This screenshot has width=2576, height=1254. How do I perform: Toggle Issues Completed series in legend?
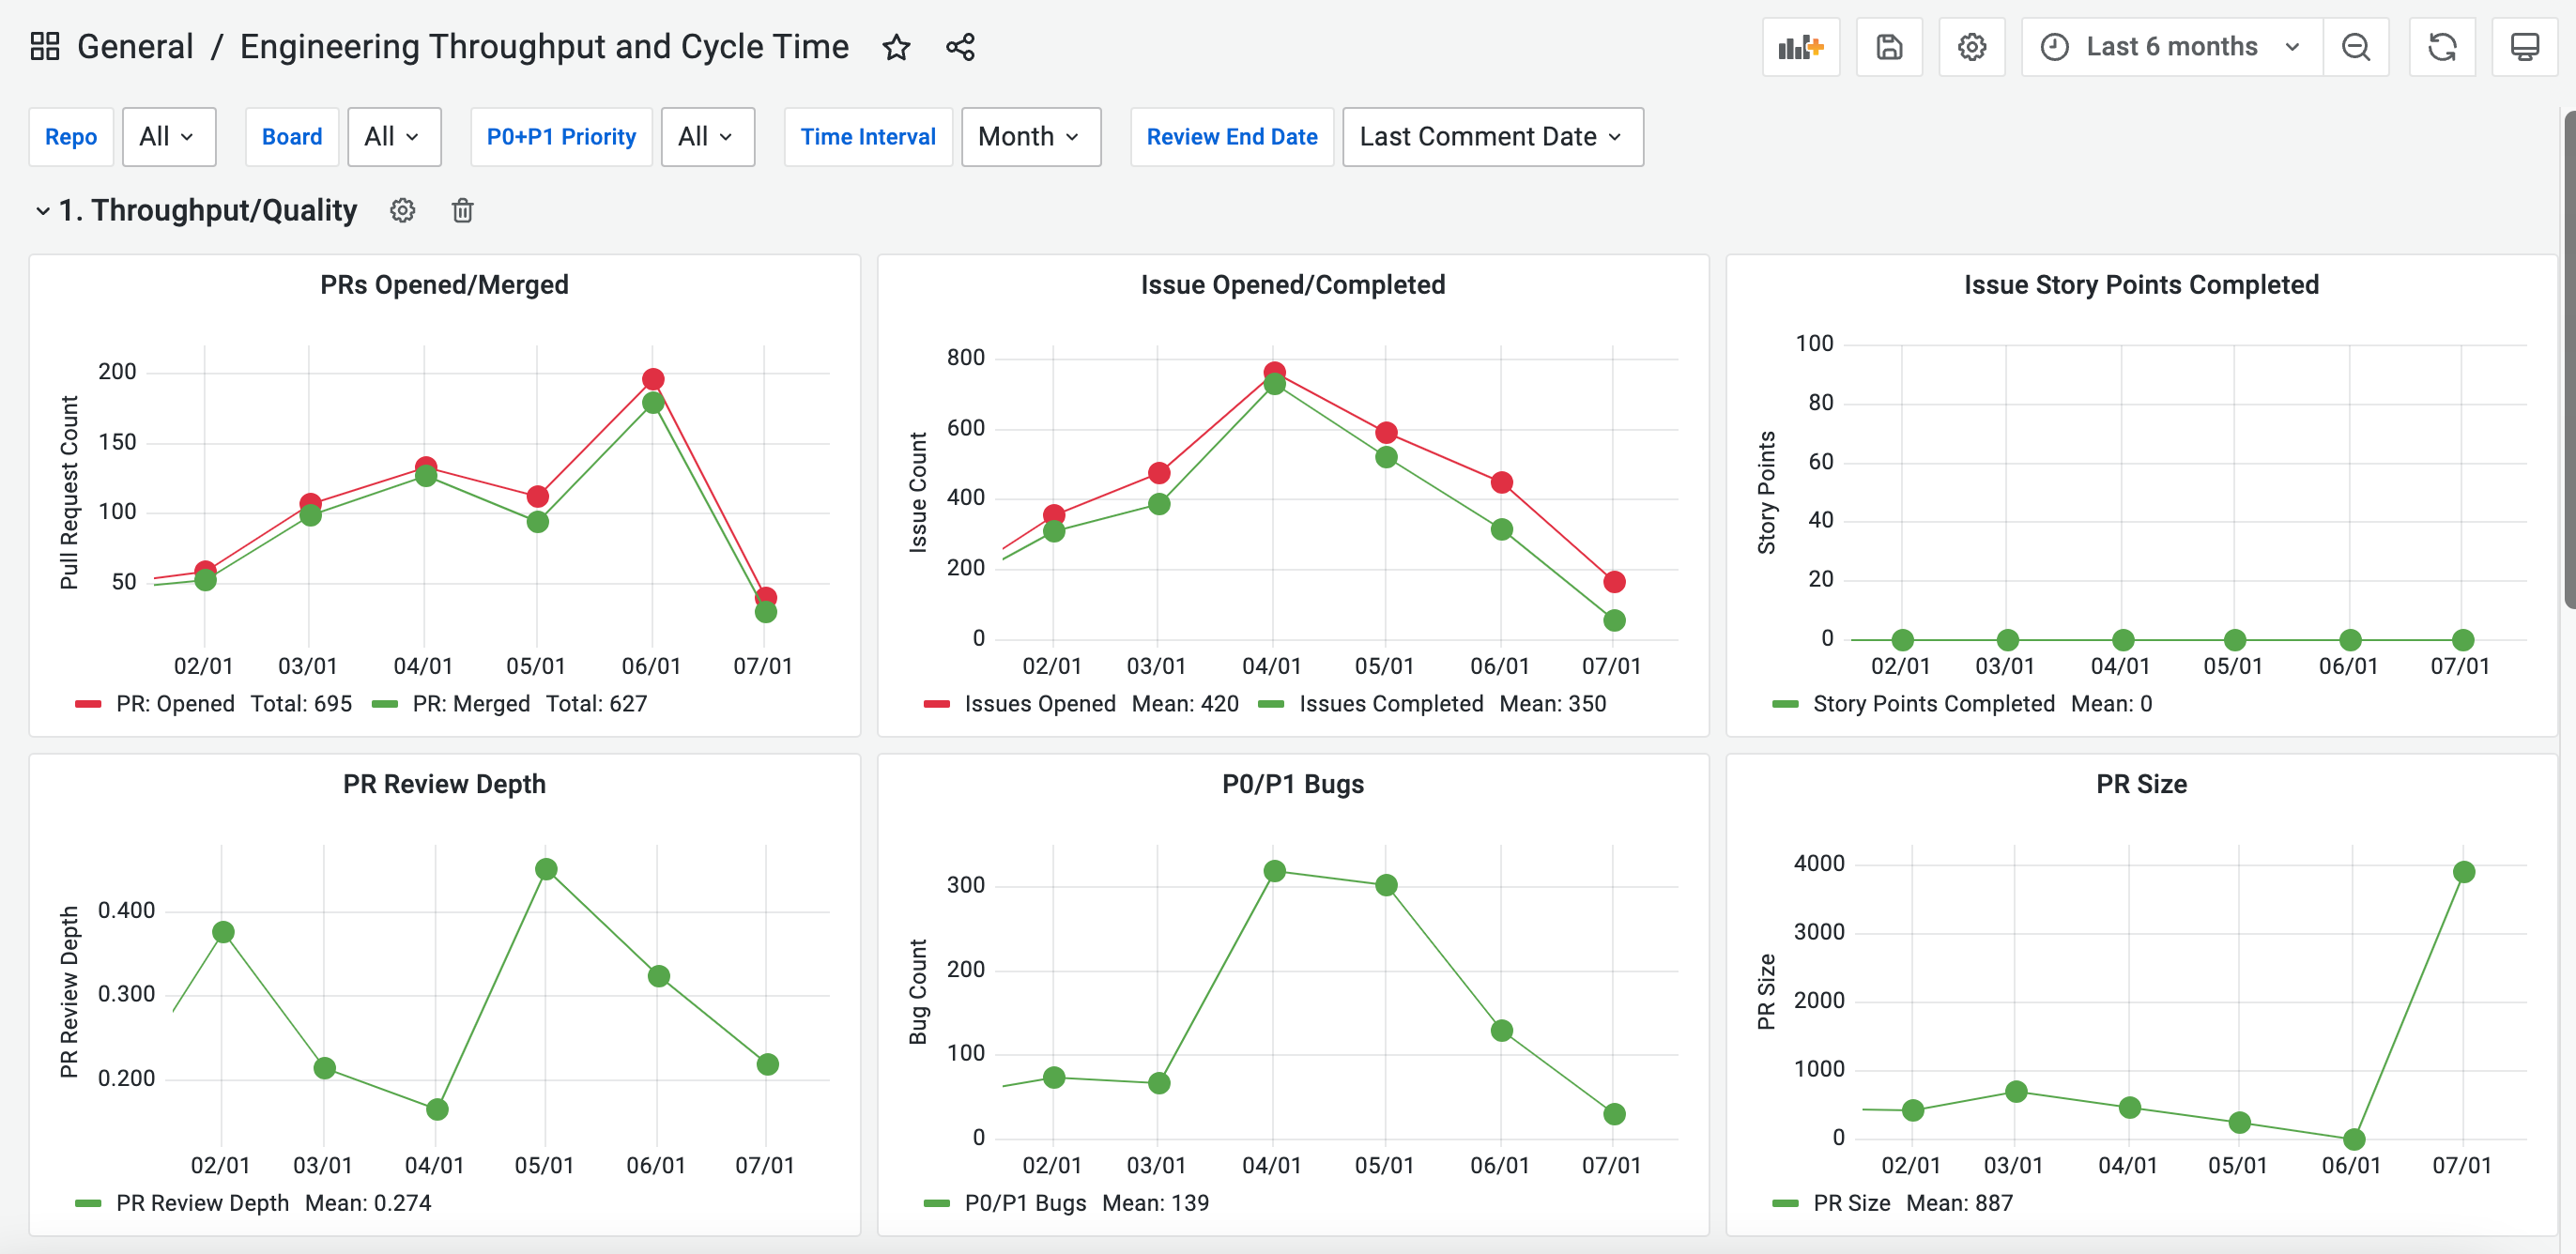[1390, 703]
